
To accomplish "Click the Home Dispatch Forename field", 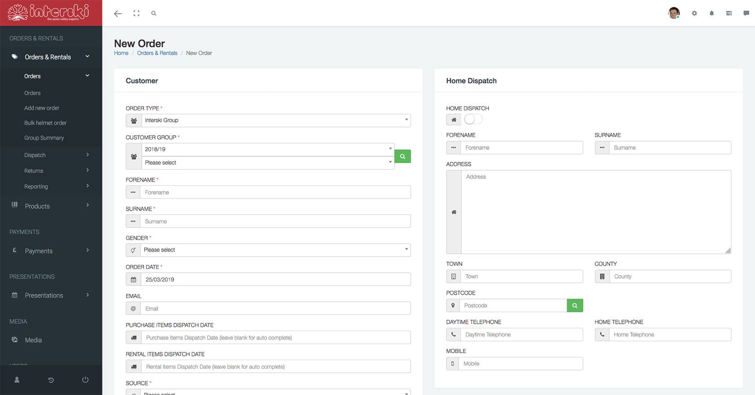I will 522,148.
